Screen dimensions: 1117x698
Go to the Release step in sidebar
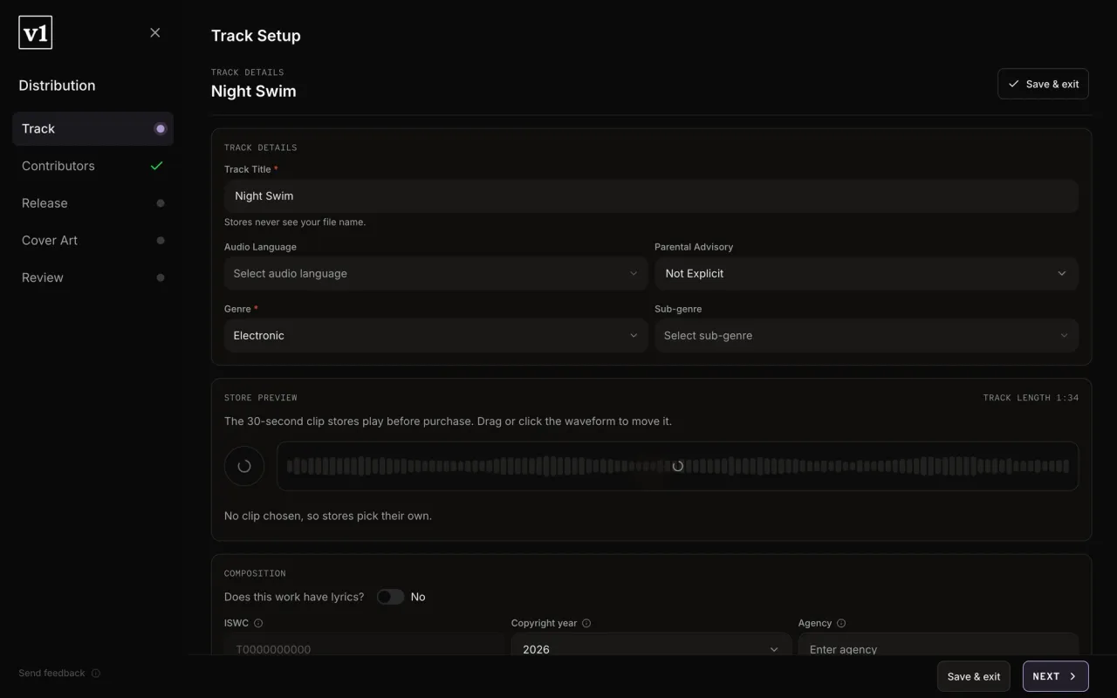coord(93,203)
